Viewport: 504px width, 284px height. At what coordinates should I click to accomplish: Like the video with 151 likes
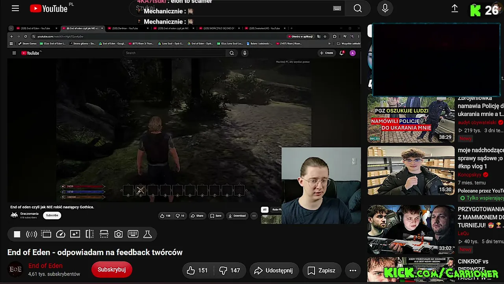(x=198, y=270)
